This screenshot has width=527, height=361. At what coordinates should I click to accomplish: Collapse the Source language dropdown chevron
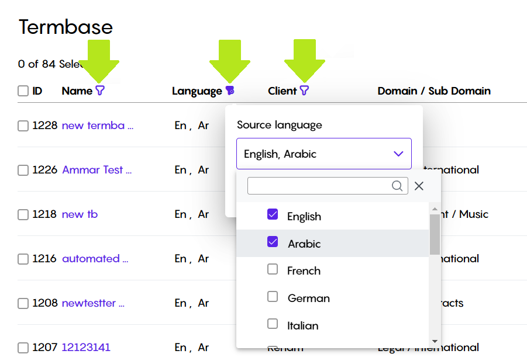point(398,154)
